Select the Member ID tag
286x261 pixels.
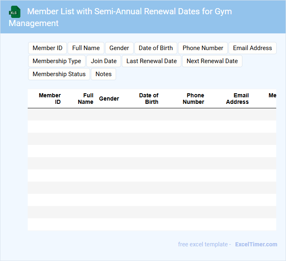click(x=47, y=48)
